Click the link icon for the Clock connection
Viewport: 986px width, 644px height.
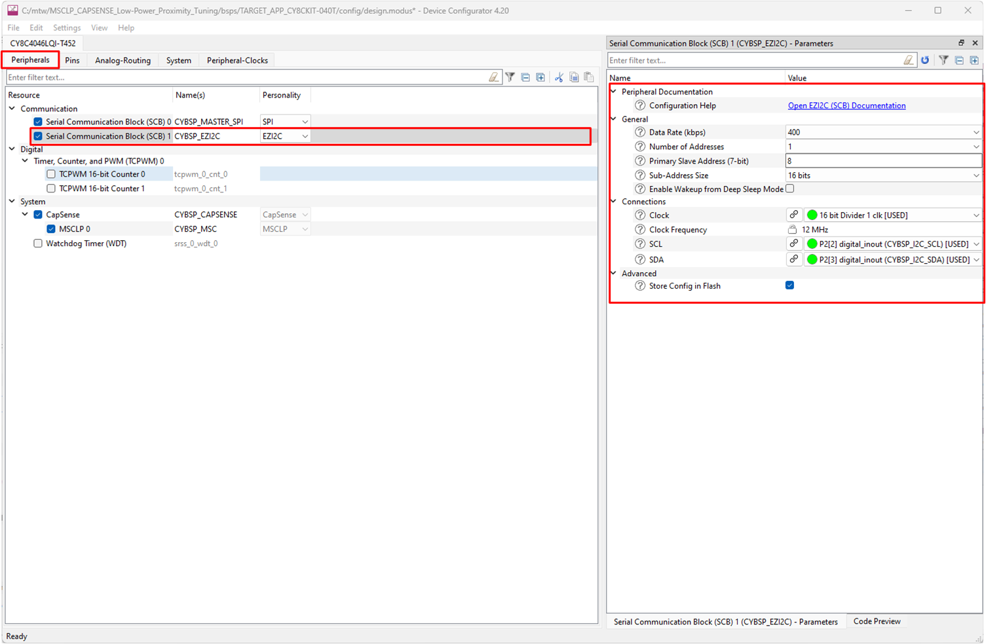pos(794,215)
